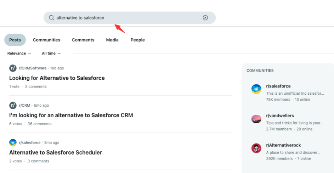The height and width of the screenshot is (173, 334).
Task: Click the magnifying glass search icon
Action: [51, 18]
